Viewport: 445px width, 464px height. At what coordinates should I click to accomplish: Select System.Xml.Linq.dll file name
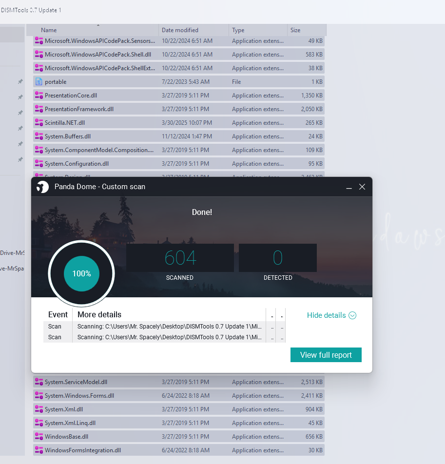(70, 423)
